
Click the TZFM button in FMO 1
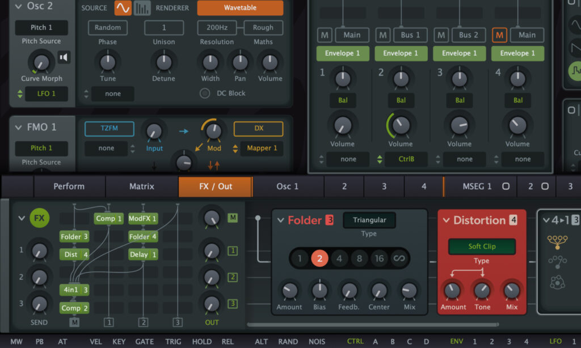[109, 129]
